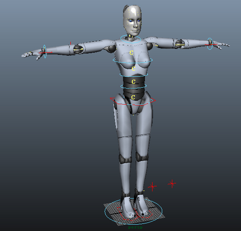This screenshot has height=231, width=241.
Task: Select wrist circle control on screen-left hand
Action: pos(45,51)
